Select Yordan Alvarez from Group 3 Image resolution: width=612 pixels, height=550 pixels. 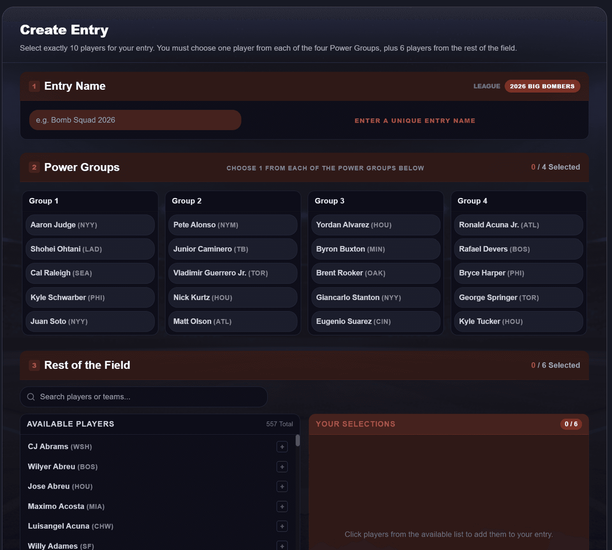(375, 225)
